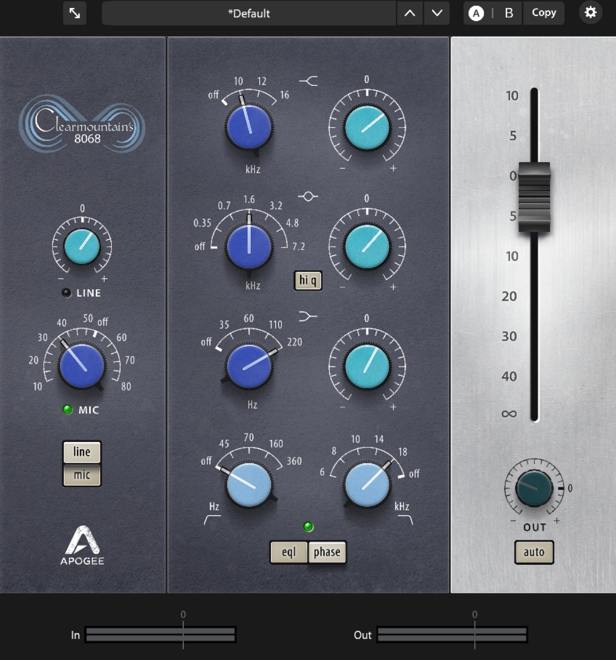Click the 360 label on high-pass knob

[294, 461]
